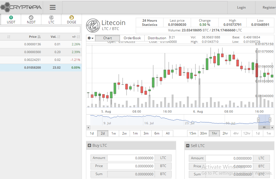The height and width of the screenshot is (179, 276).
Task: Set candle interval to 15m
Action: coord(193,133)
